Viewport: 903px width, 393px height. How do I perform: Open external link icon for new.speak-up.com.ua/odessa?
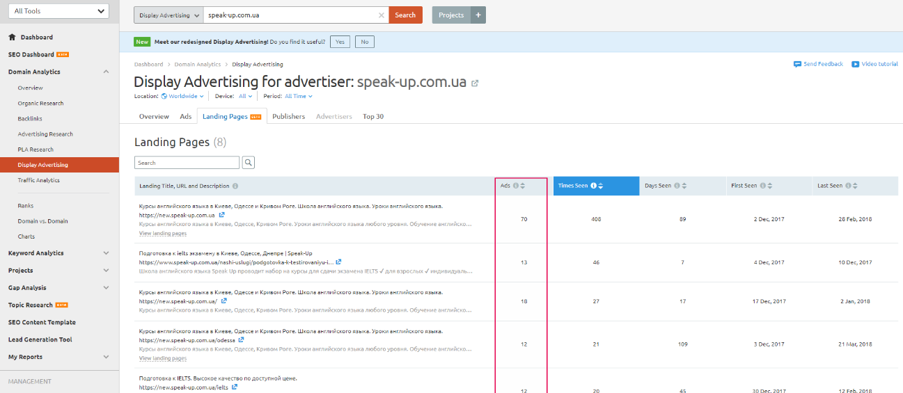click(x=241, y=340)
